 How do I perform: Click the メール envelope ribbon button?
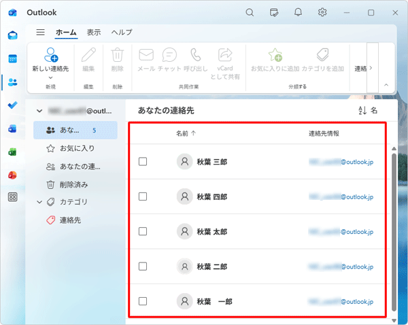point(146,60)
